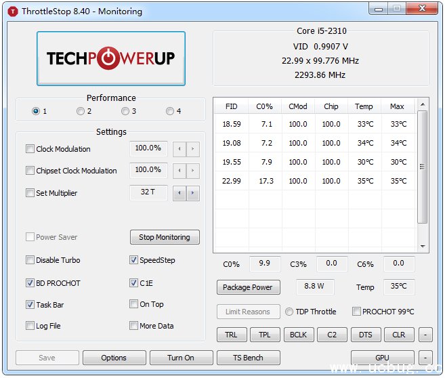
Task: Select performance profile 3
Action: (x=125, y=111)
